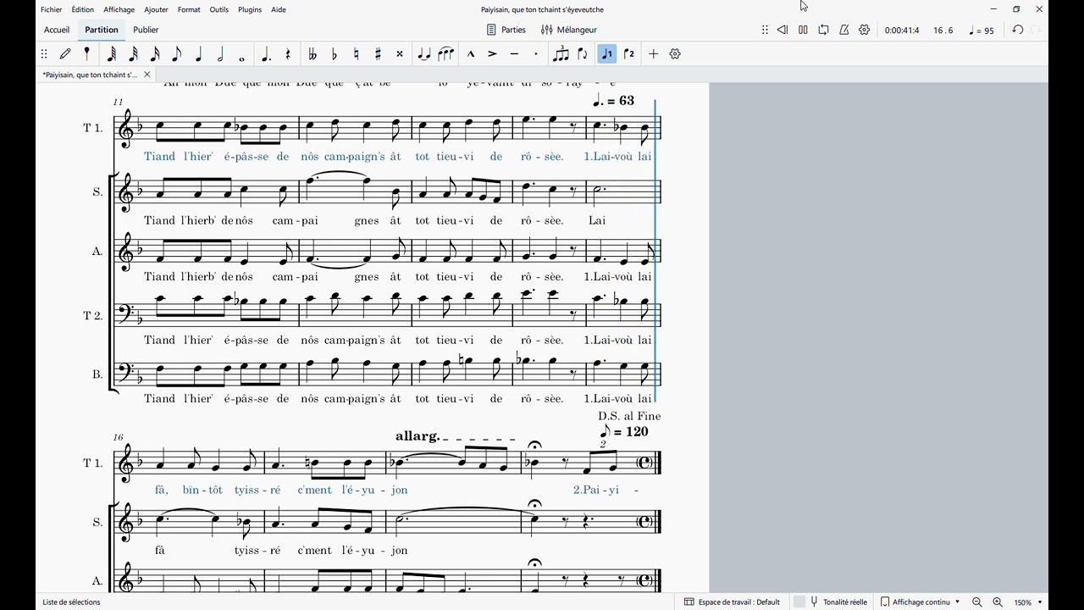Open the add-element plus menu
The height and width of the screenshot is (610, 1084).
click(653, 53)
